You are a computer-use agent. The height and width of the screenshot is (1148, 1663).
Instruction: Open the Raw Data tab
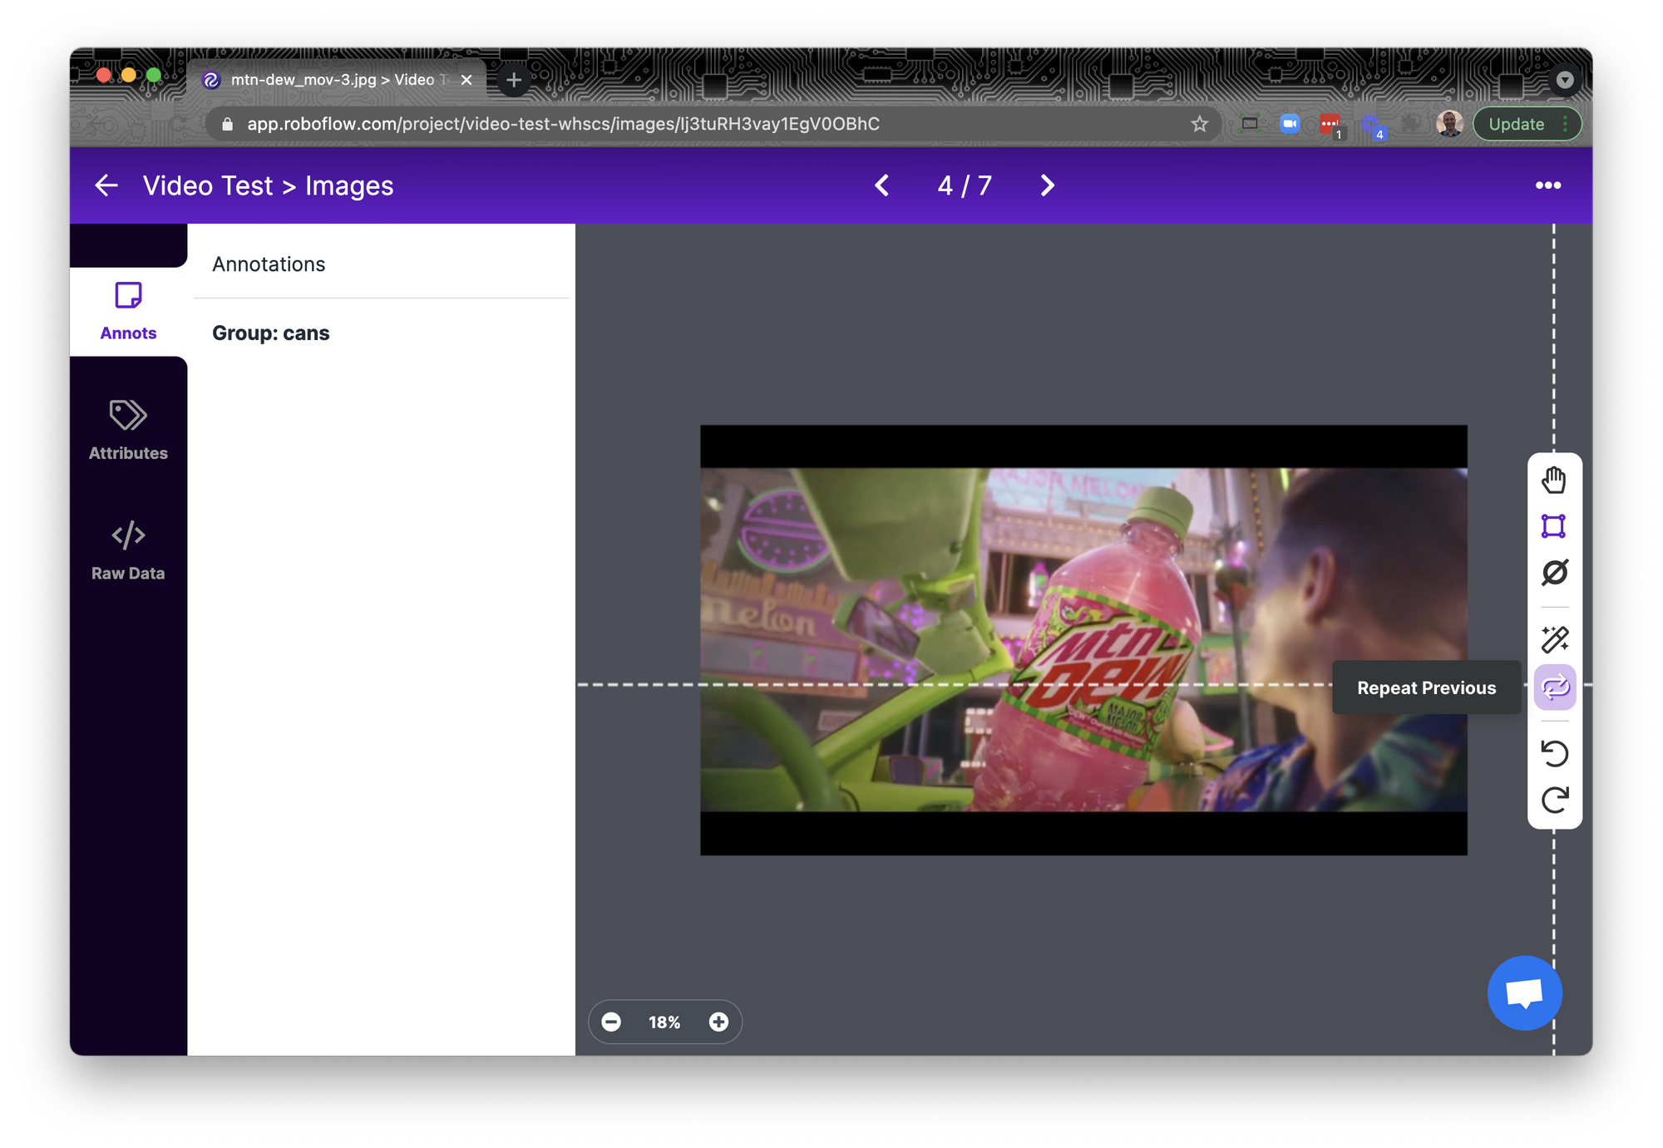point(128,550)
